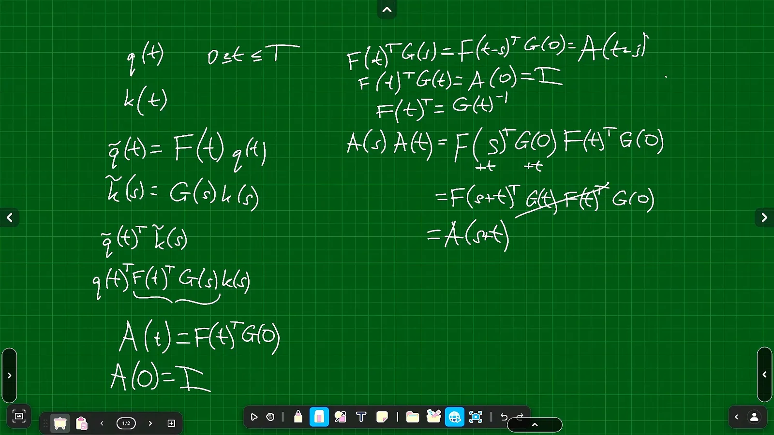Expand the top collapsed panel chevron
The width and height of the screenshot is (774, 435).
click(387, 9)
